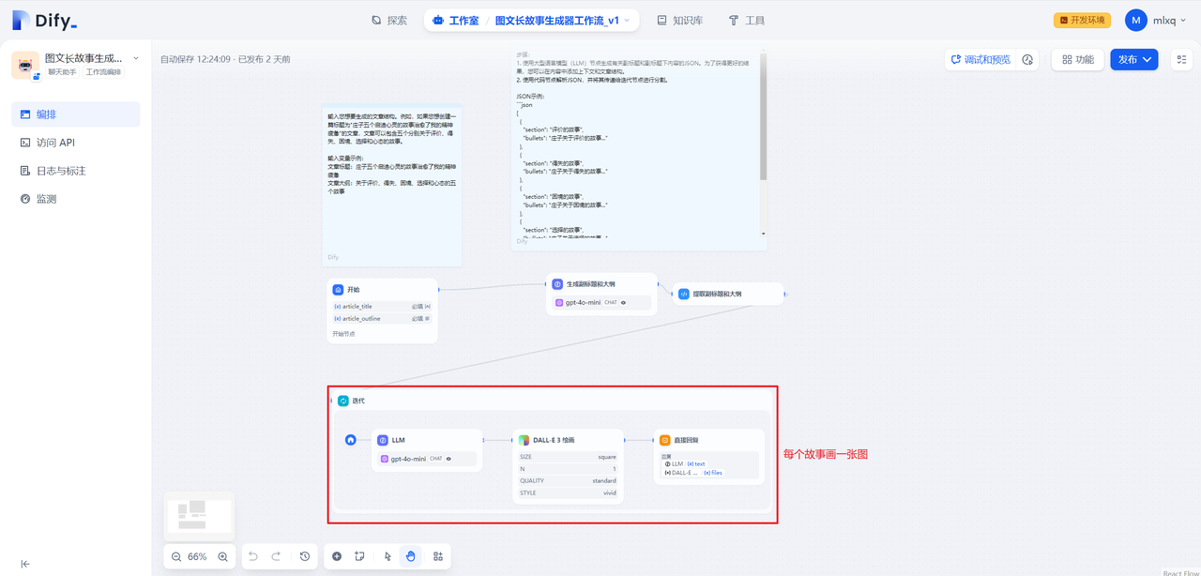1201x576 pixels.
Task: Switch to pointer selection mode
Action: 388,556
